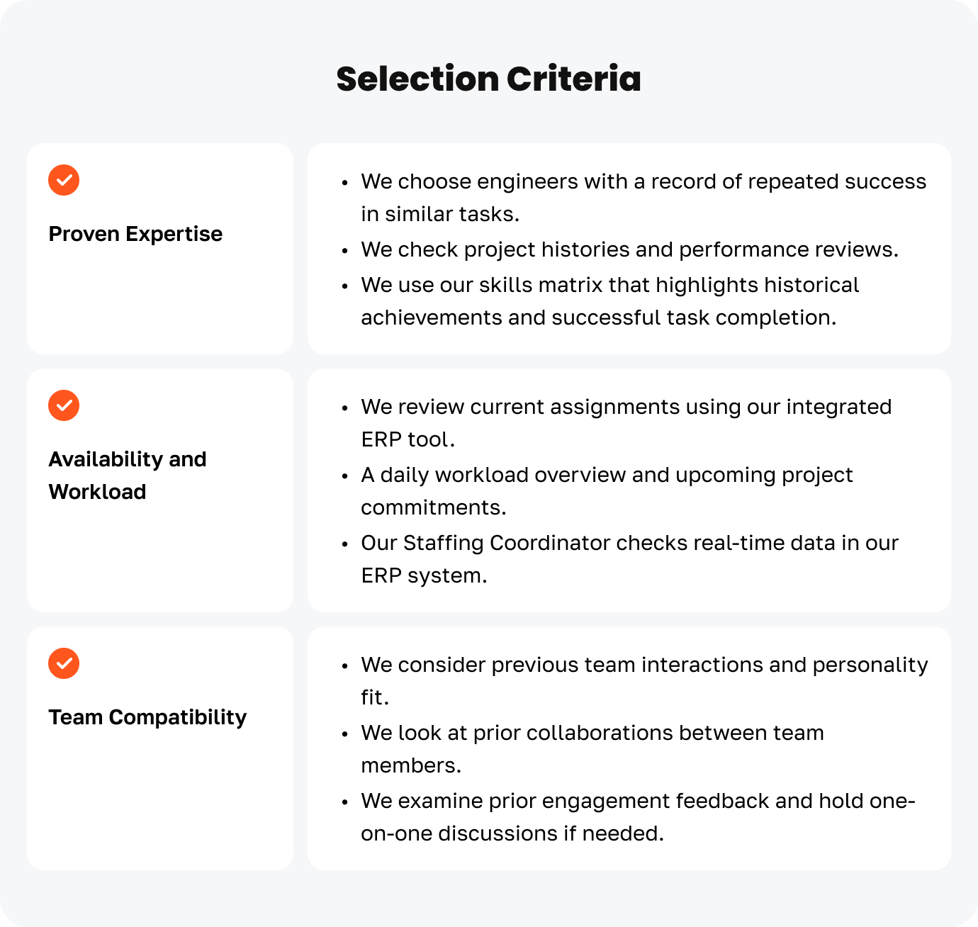Select the Team Compatibility heading
This screenshot has height=927, width=978.
pyautogui.click(x=147, y=717)
